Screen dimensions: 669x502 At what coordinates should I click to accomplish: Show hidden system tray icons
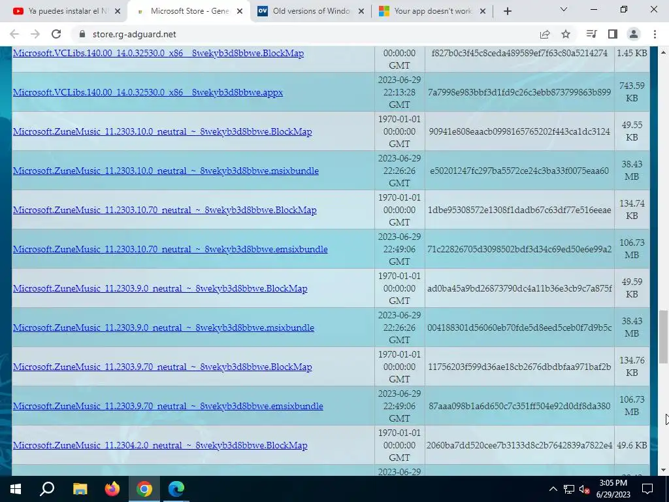(x=553, y=489)
